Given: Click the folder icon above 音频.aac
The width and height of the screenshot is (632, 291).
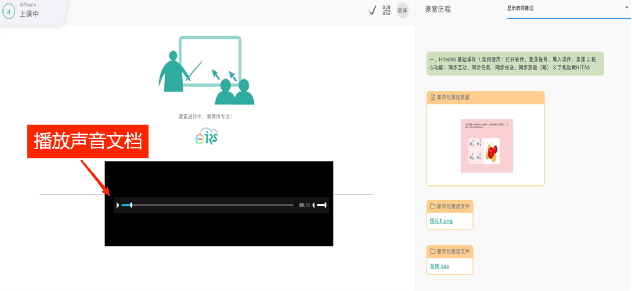Looking at the screenshot, I should 433,251.
